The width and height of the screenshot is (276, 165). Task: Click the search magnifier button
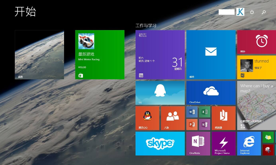point(264,12)
